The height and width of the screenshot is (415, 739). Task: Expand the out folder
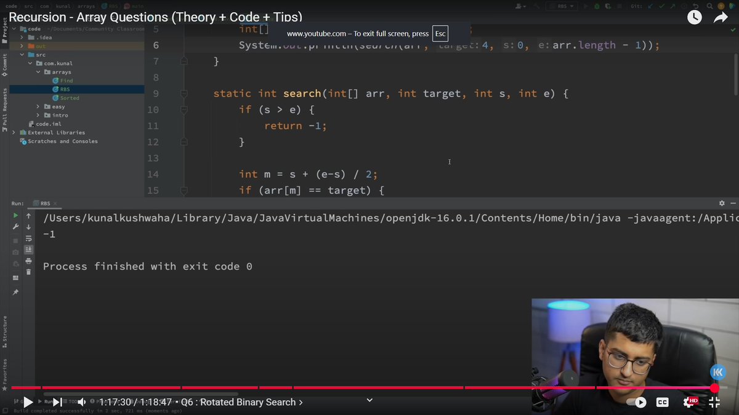(22, 46)
